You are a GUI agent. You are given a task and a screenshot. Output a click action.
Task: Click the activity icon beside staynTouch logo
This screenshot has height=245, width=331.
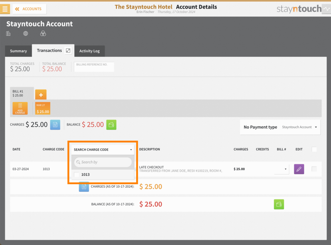327,9
